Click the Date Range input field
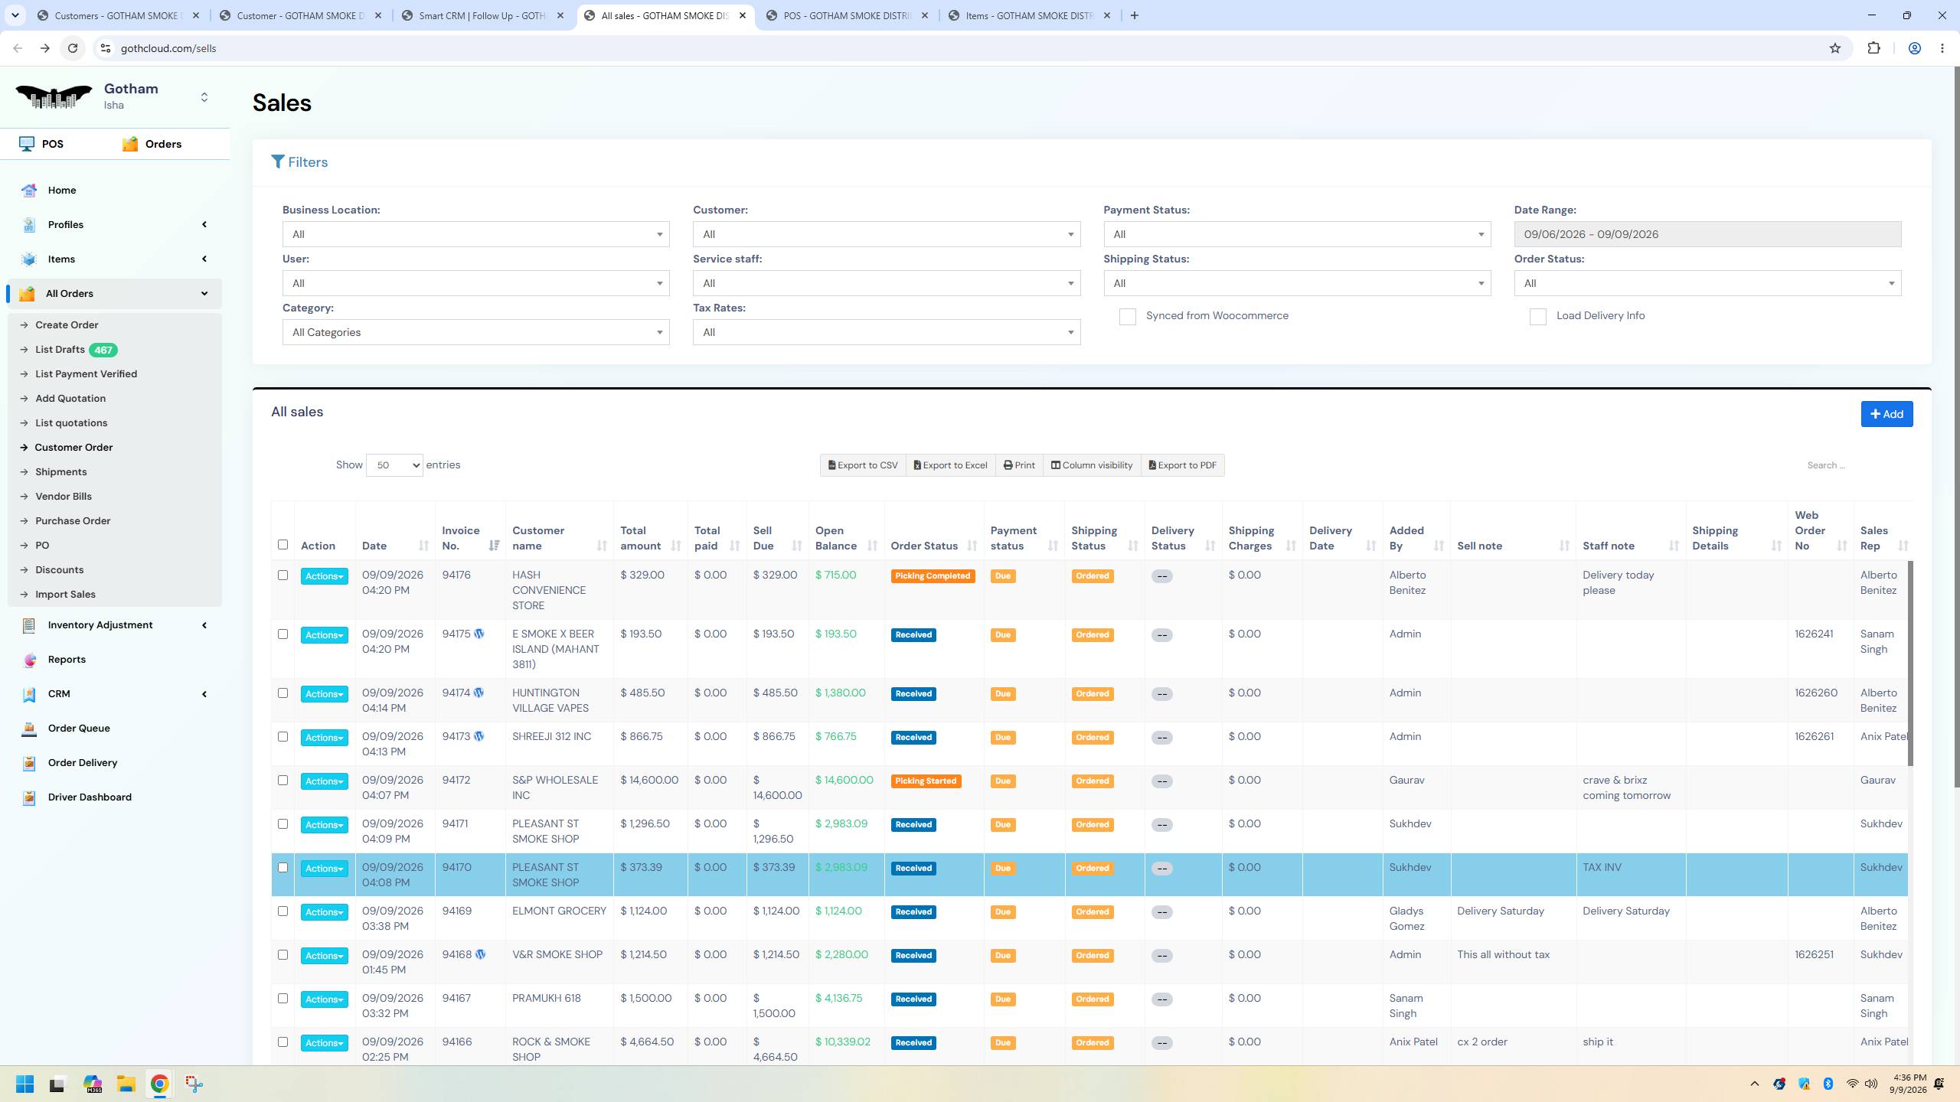Screen dimensions: 1960x1102 click(1707, 234)
